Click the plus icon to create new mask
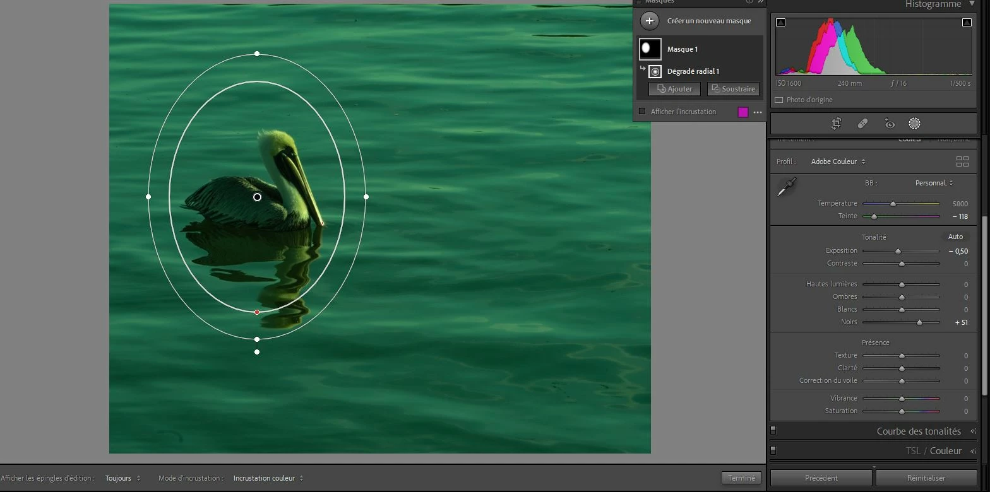The height and width of the screenshot is (492, 990). [x=649, y=21]
